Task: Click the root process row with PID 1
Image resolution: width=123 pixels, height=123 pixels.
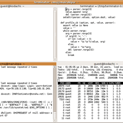Action: coord(90,102)
